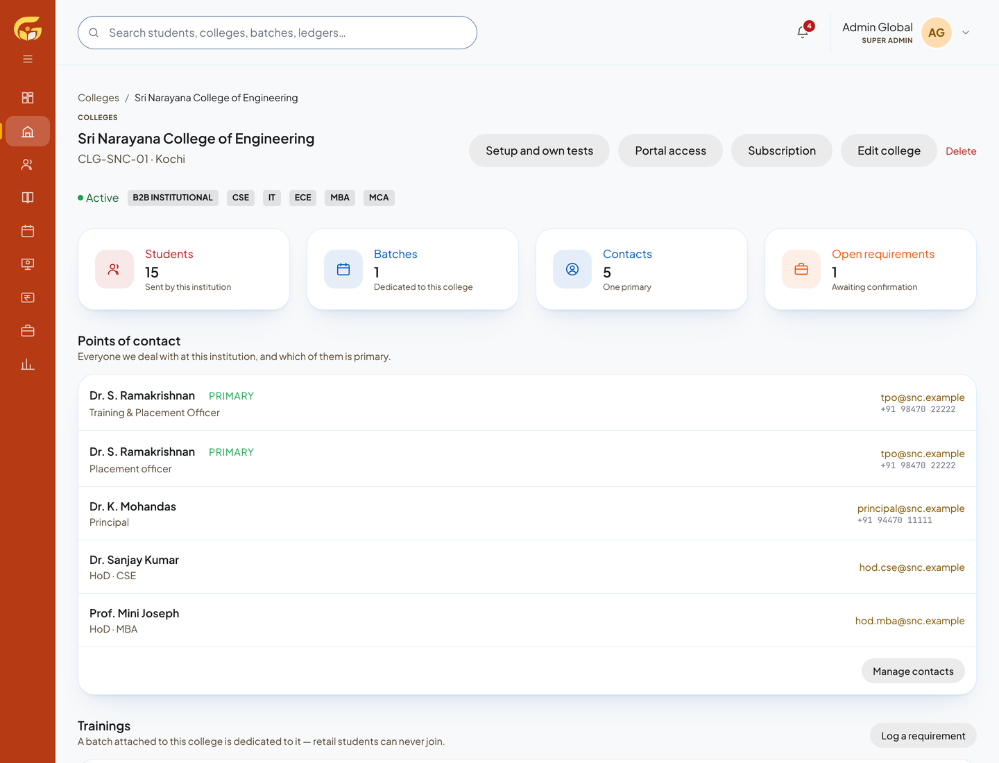Screen dimensions: 999x763
Task: Click the Open requirements briefcase icon
Action: pos(801,269)
